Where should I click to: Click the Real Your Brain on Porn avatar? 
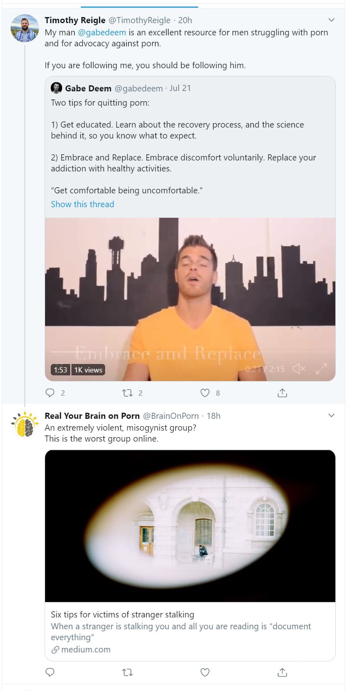tap(24, 425)
